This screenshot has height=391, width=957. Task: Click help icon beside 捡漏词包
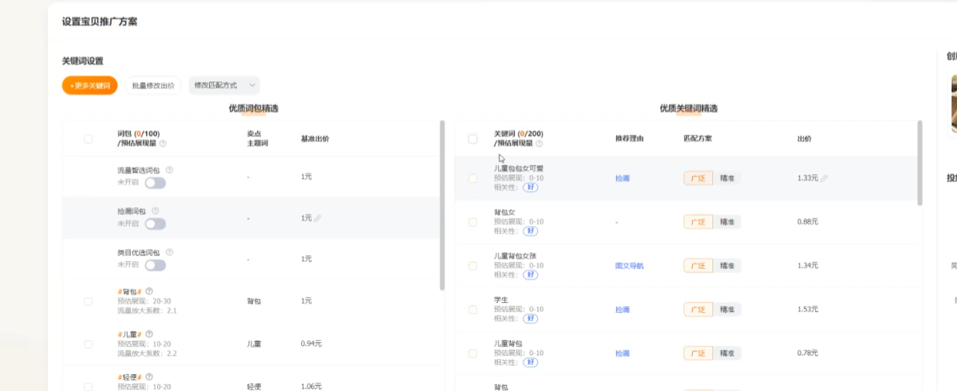pyautogui.click(x=155, y=211)
